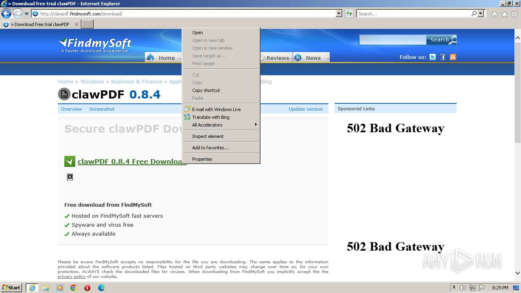Open the Opera taskbar icon
The height and width of the screenshot is (293, 521).
[87, 288]
